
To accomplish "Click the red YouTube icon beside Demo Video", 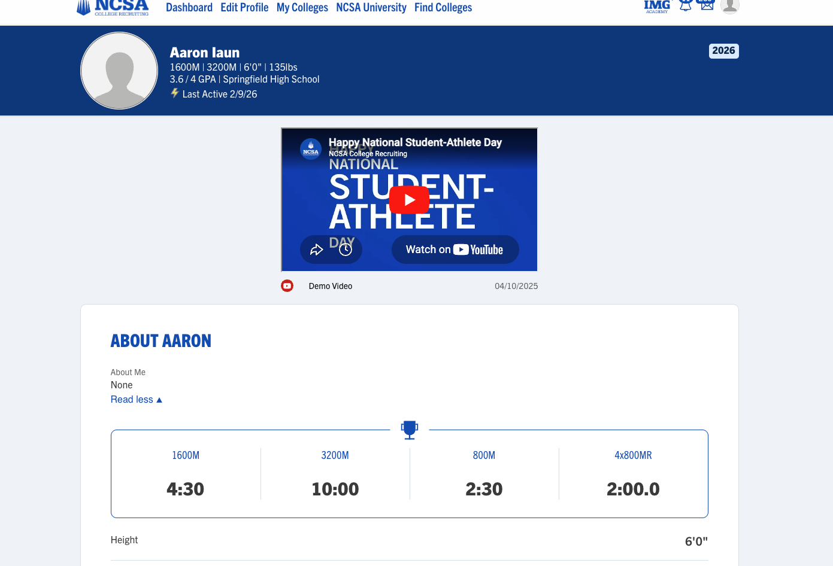I will pyautogui.click(x=287, y=286).
